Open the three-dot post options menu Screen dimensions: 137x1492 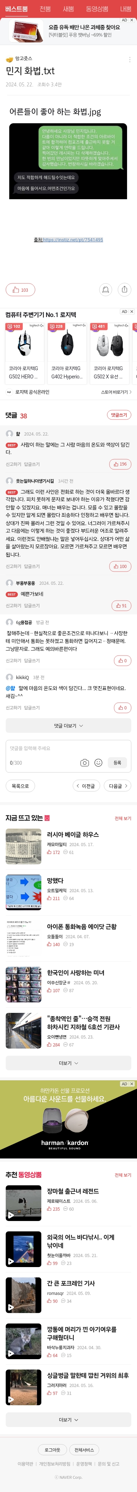click(130, 60)
